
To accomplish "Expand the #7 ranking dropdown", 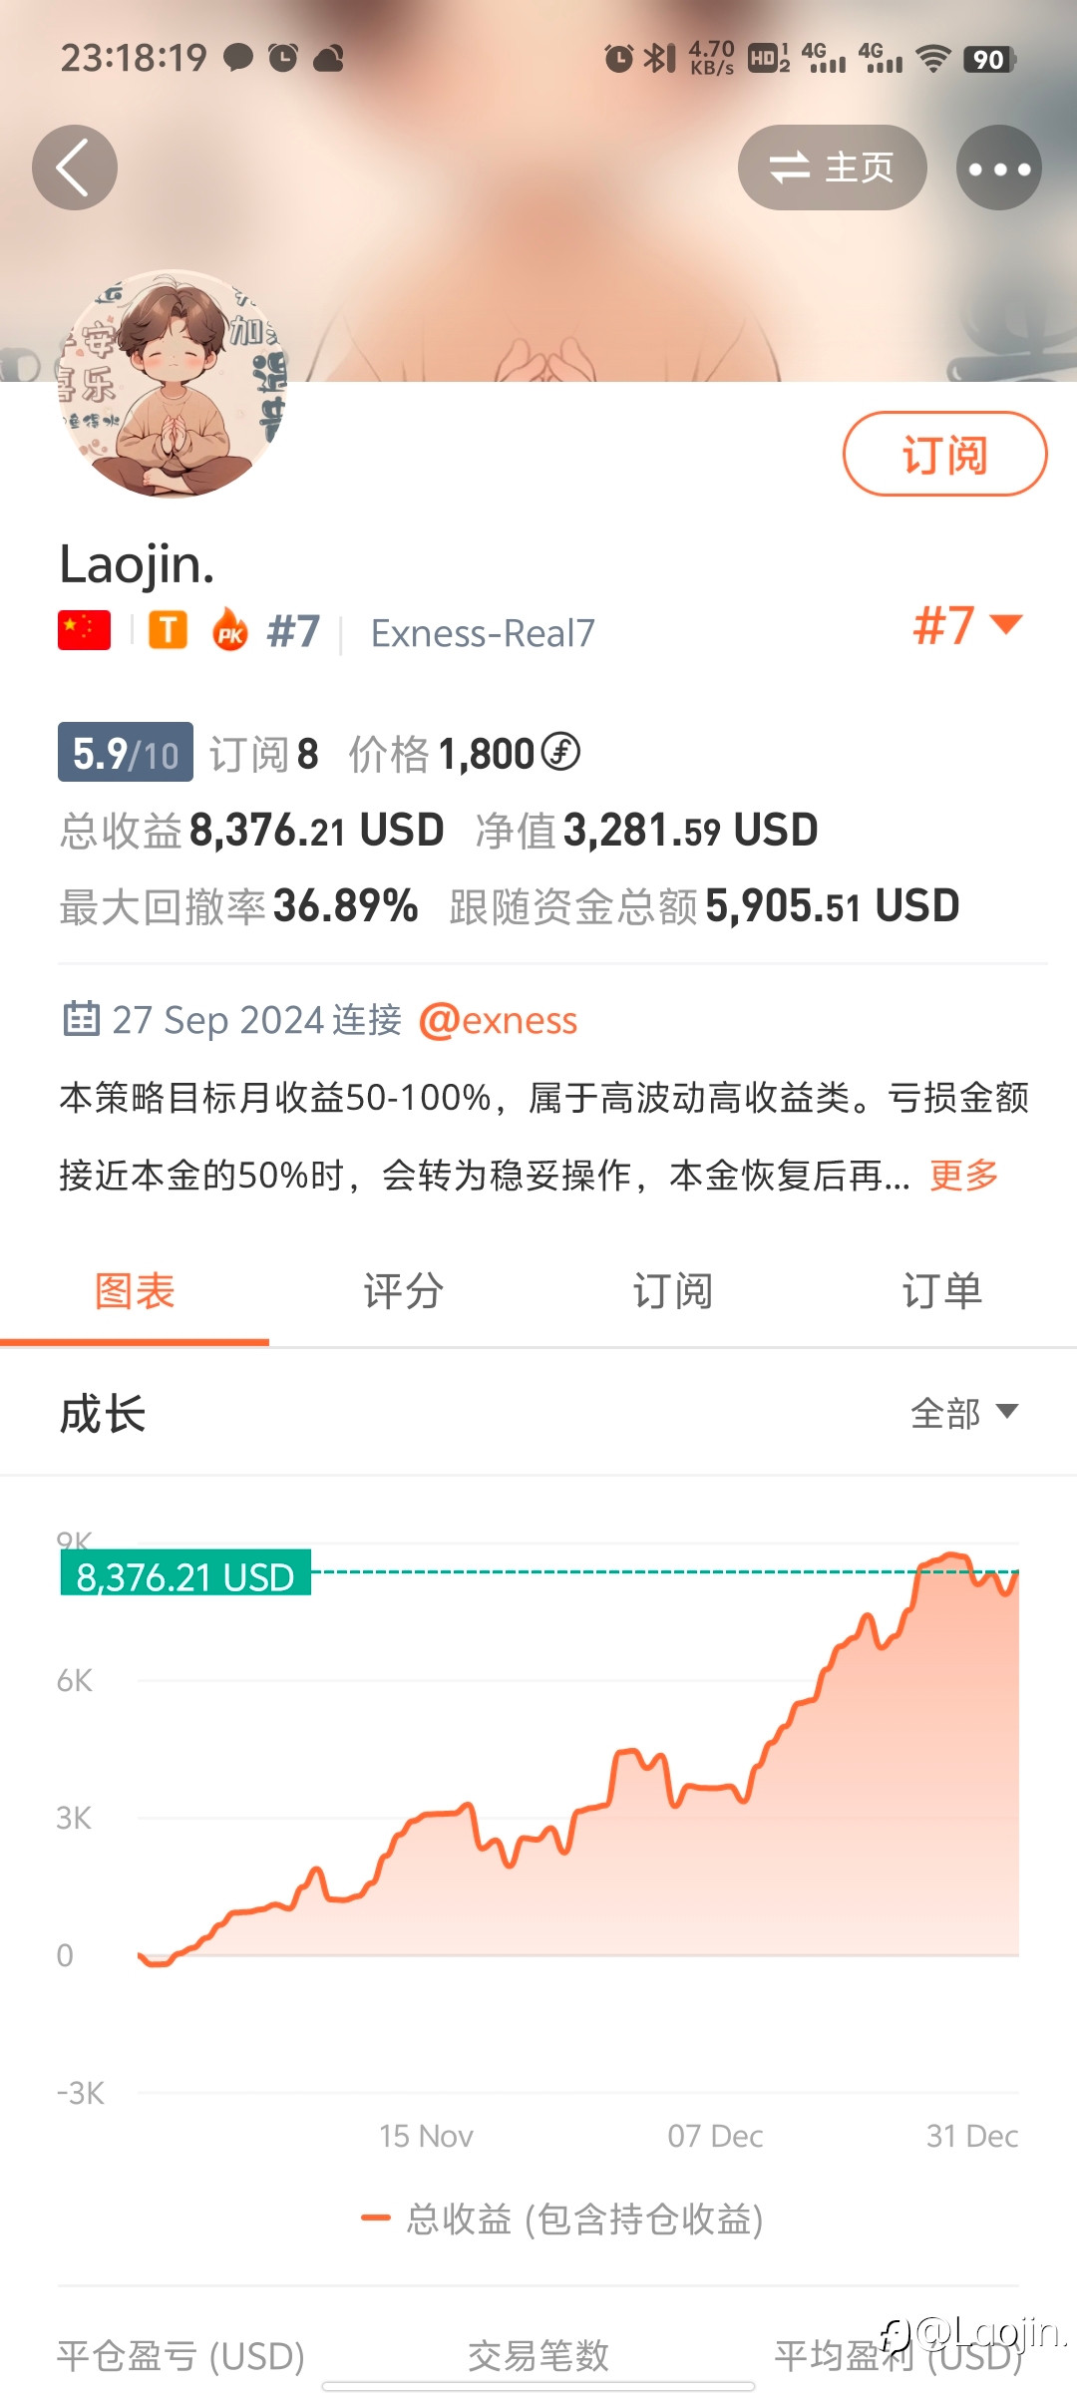I will tap(967, 625).
